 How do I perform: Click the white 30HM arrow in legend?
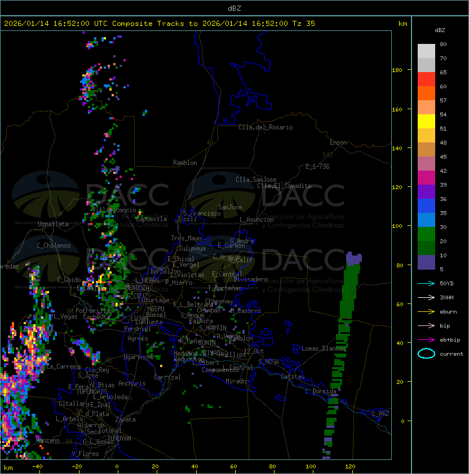click(x=426, y=297)
